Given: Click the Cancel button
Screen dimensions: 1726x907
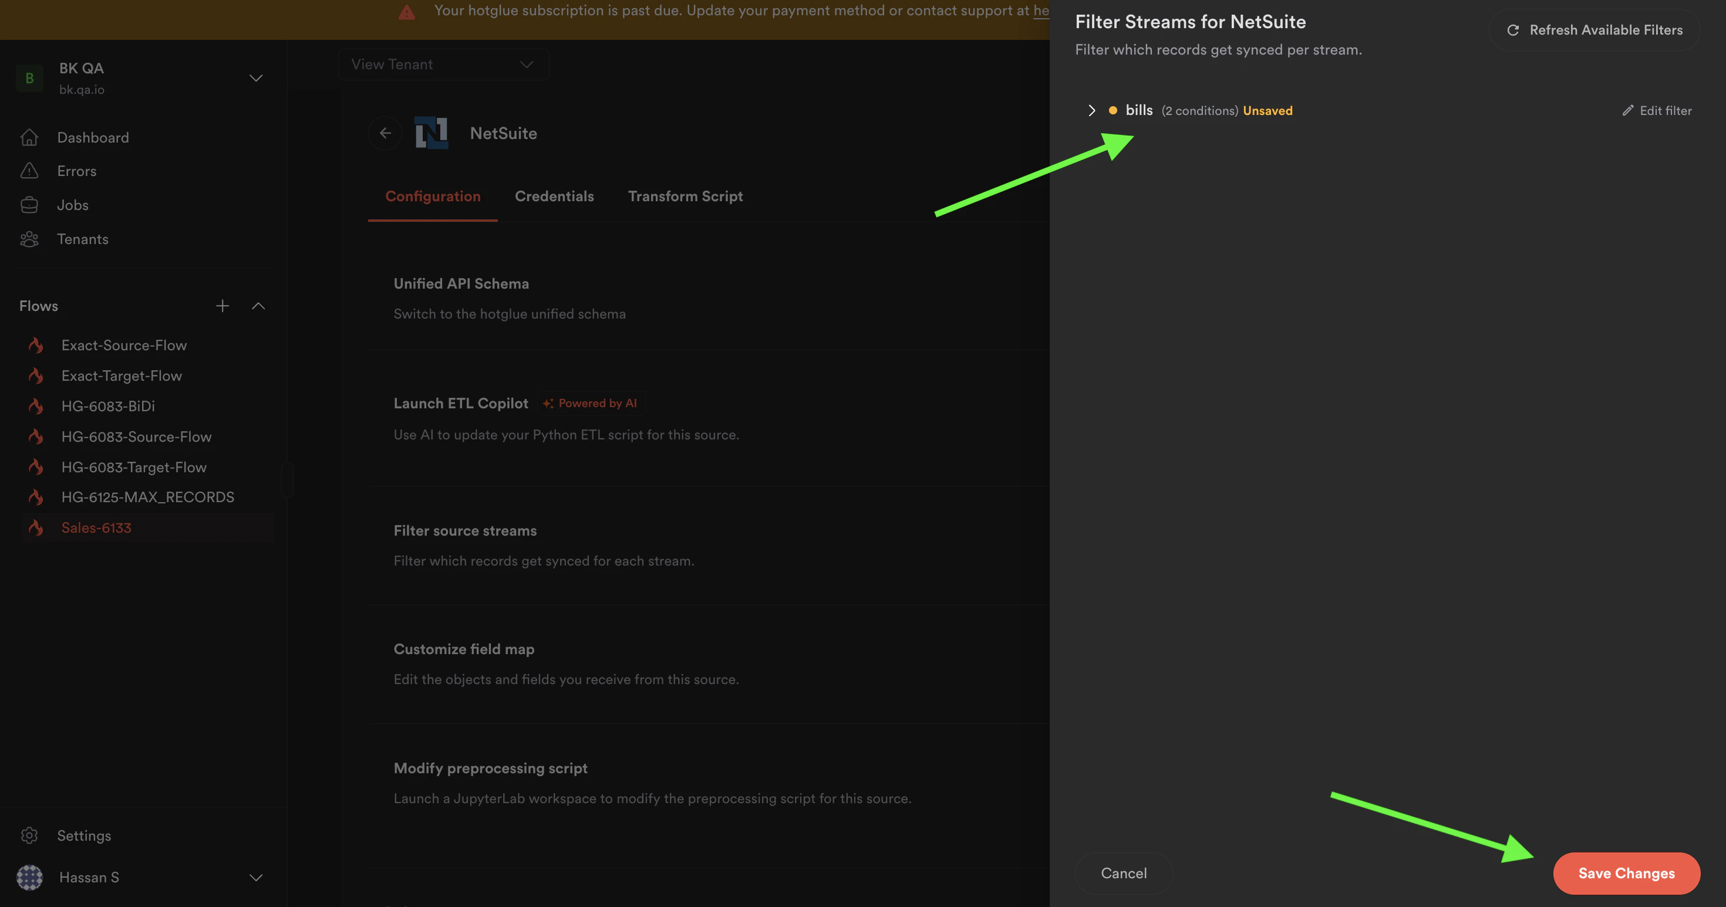Looking at the screenshot, I should tap(1124, 873).
